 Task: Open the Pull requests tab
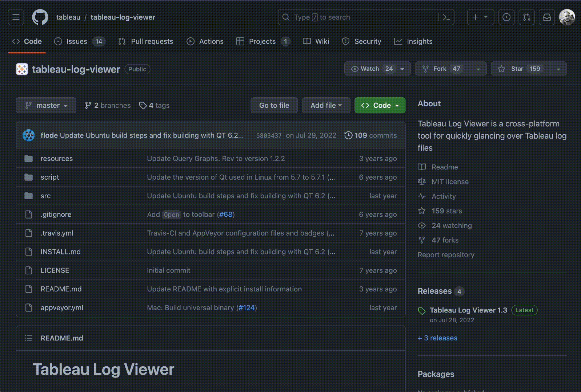[146, 41]
